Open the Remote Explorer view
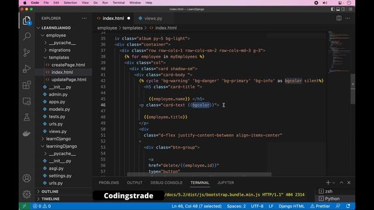Screen dimensions: 374x210 27,101
